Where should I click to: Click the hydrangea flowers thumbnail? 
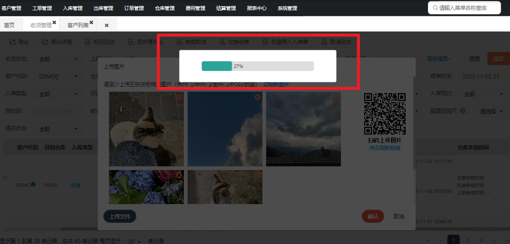[x=146, y=187]
